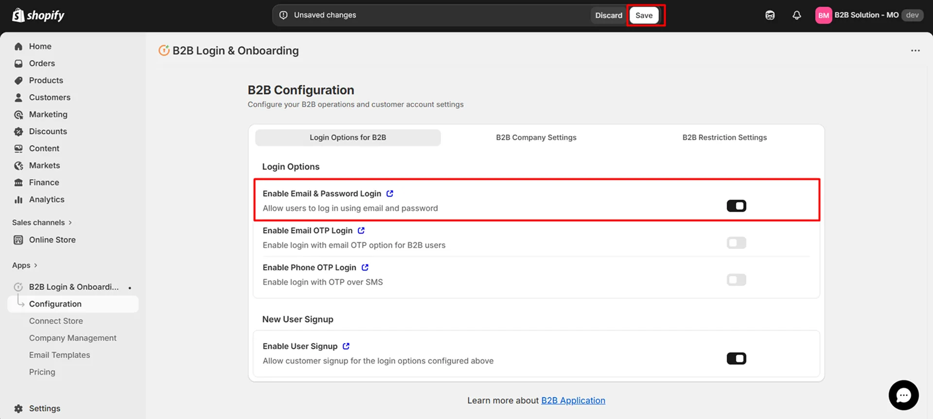Toggle Enable Phone OTP Login switch
The width and height of the screenshot is (933, 419).
coord(736,279)
